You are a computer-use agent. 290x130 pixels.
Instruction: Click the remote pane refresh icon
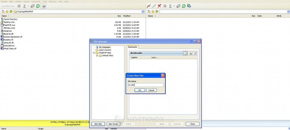[x=184, y=6]
